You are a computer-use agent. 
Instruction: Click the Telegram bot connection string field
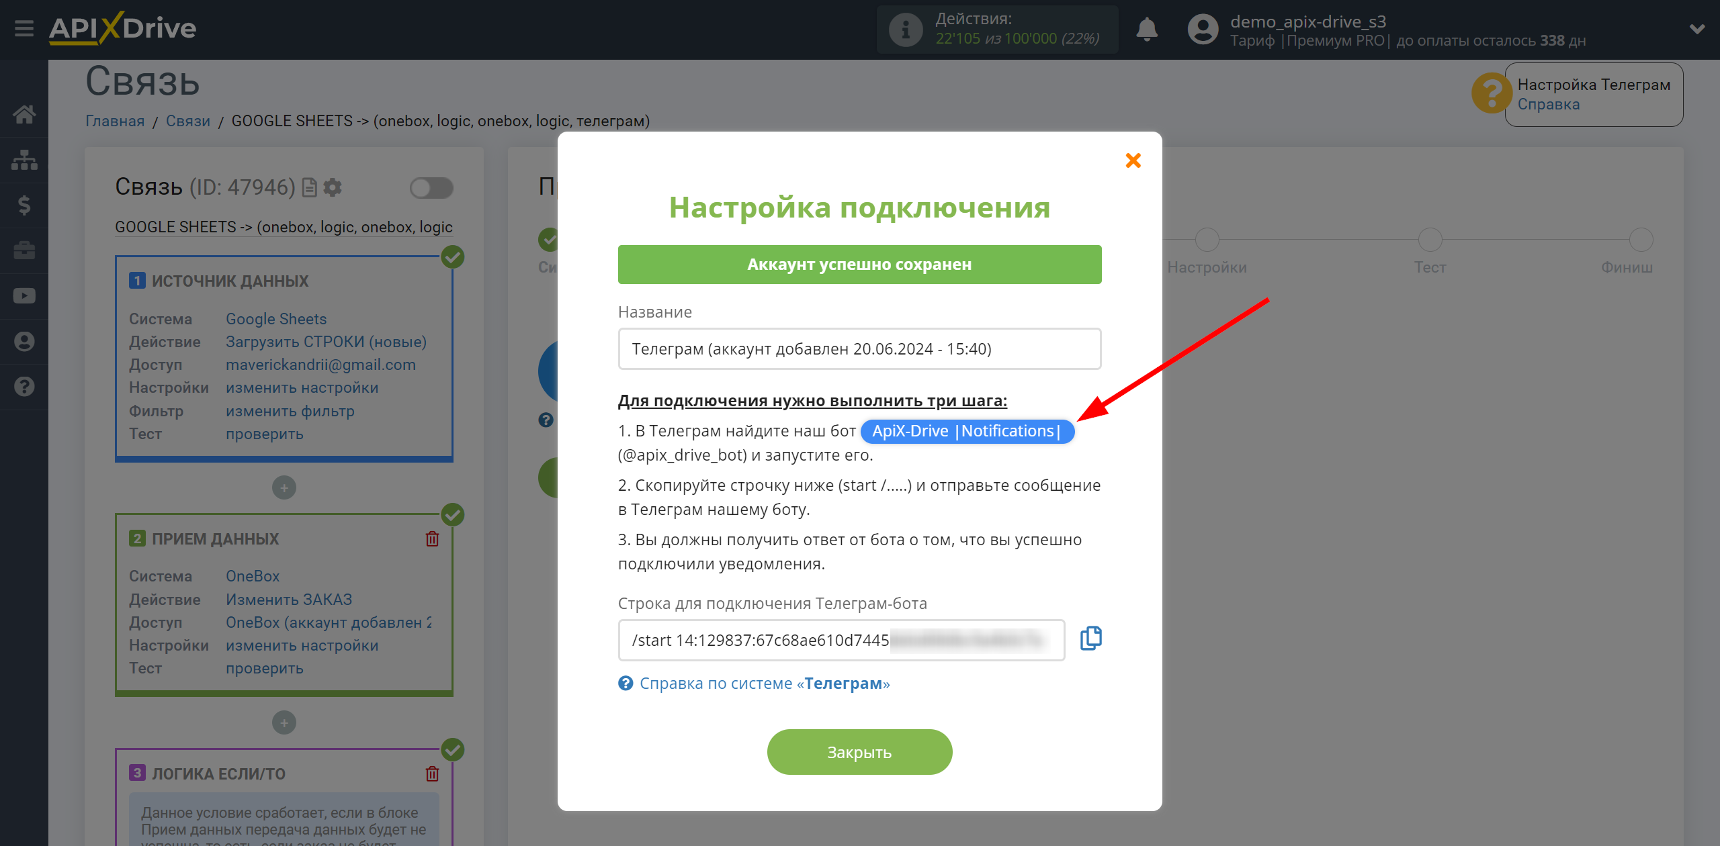[841, 641]
